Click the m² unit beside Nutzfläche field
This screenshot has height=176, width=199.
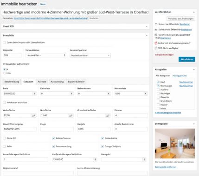71,115
